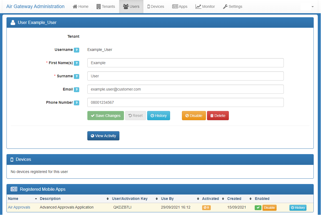Sort apps table by Description column
This screenshot has width=321, height=215.
coord(74,199)
